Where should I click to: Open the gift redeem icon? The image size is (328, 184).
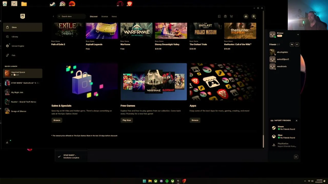point(225,16)
